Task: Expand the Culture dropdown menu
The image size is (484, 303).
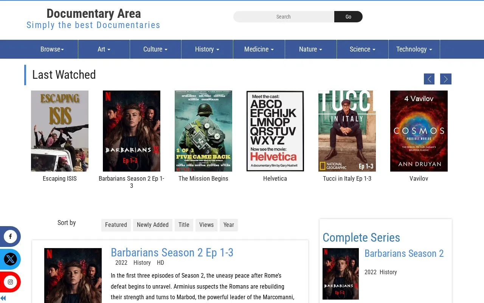Action: pos(155,49)
